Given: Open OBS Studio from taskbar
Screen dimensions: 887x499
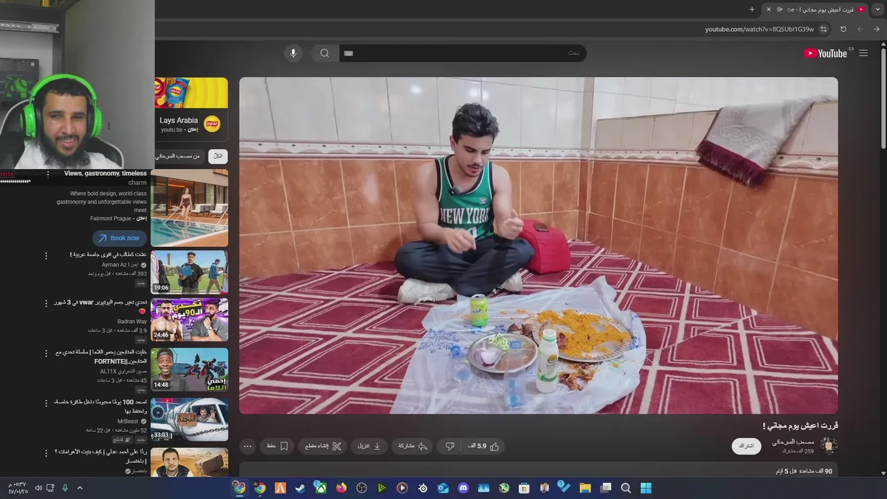Looking at the screenshot, I should pyautogui.click(x=362, y=488).
